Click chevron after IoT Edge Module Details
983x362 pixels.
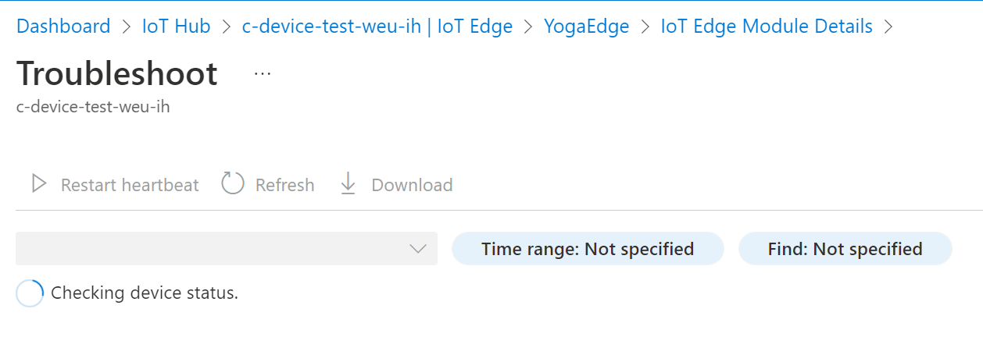pos(887,27)
